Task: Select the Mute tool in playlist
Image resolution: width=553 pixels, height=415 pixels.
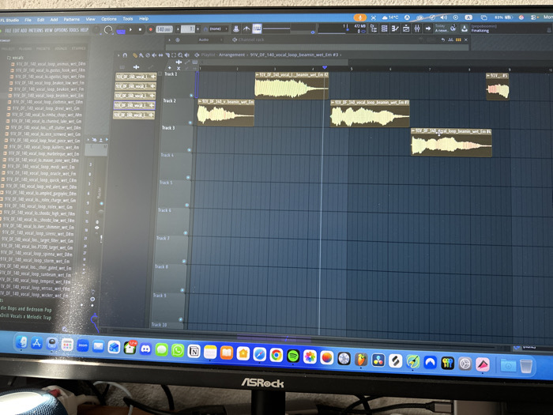Action: (x=155, y=55)
